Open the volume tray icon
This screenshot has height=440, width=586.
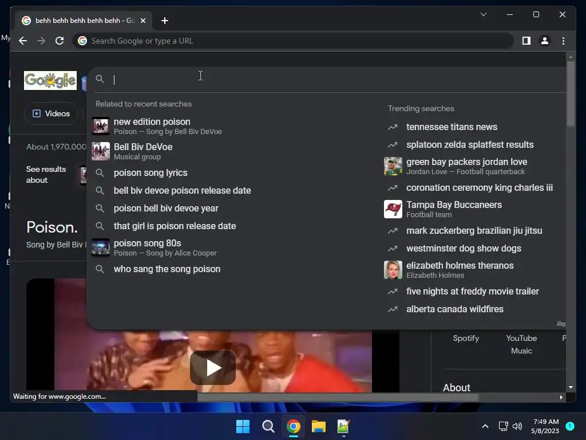tap(517, 426)
